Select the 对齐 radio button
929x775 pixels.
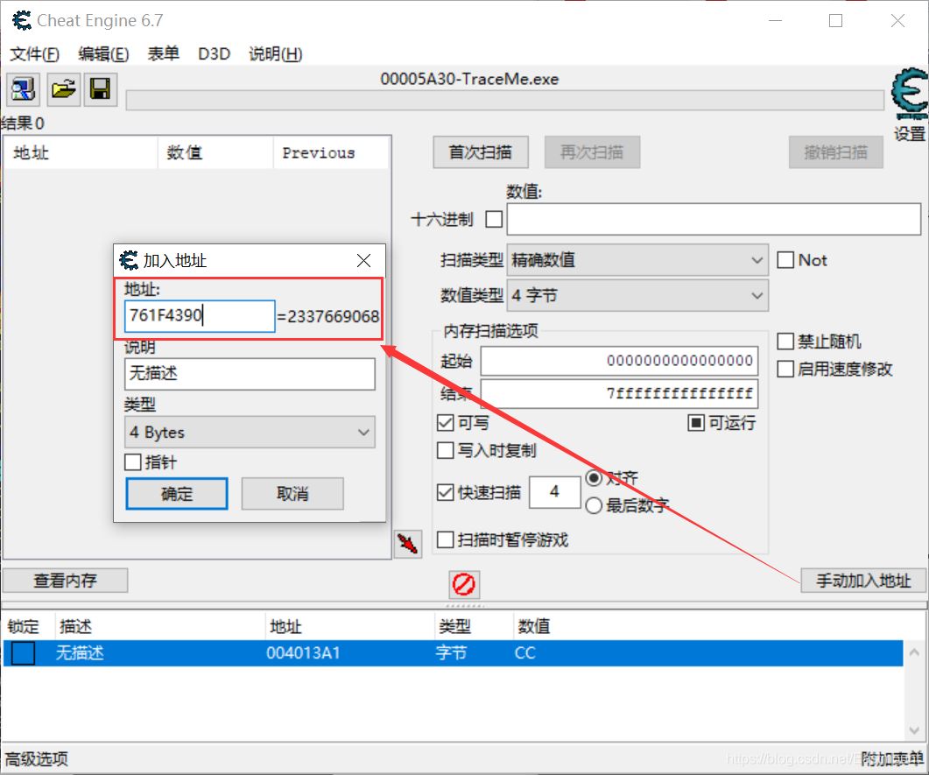tap(594, 478)
